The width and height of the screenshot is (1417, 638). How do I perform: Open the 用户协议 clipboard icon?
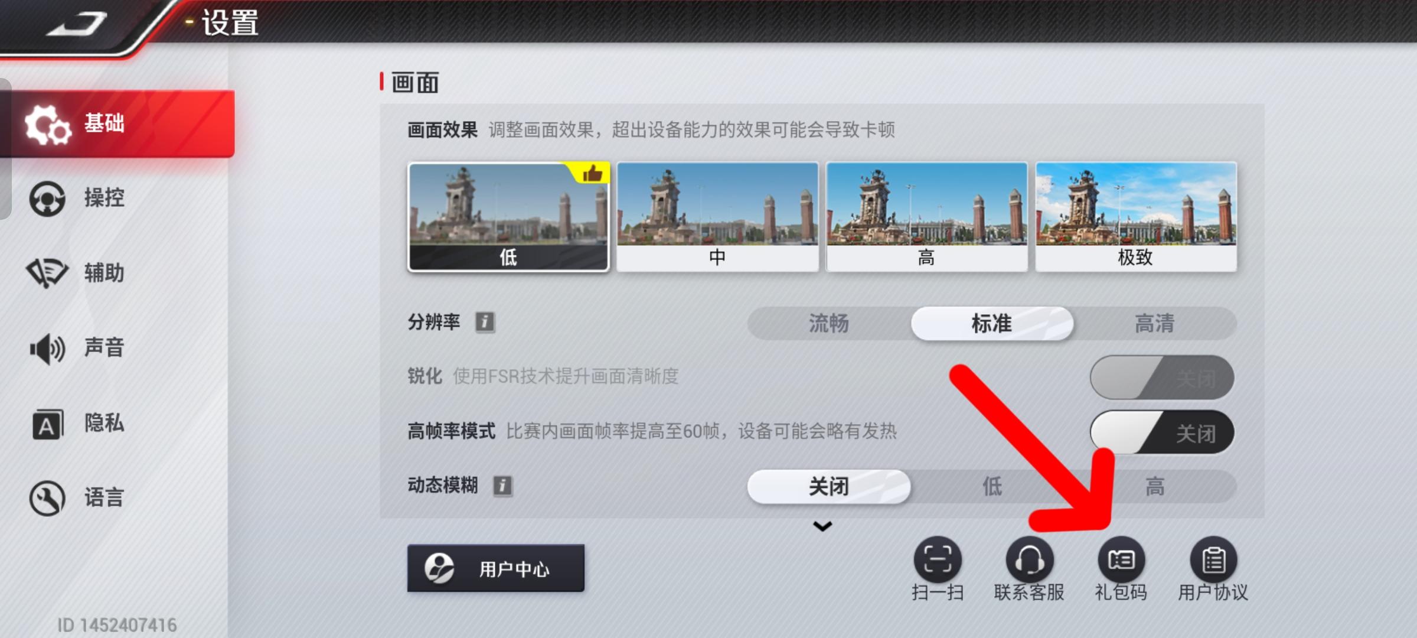coord(1213,559)
